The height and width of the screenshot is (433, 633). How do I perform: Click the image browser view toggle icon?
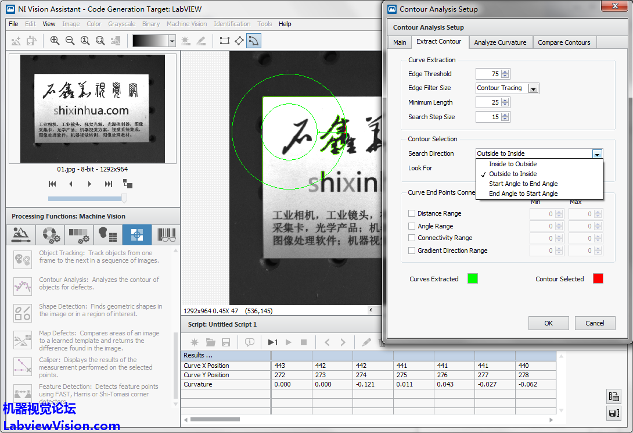click(128, 184)
